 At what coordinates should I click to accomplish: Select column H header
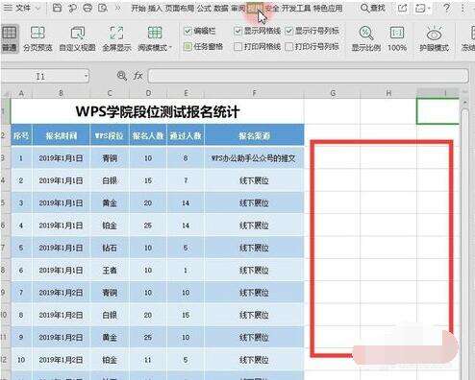tap(388, 93)
